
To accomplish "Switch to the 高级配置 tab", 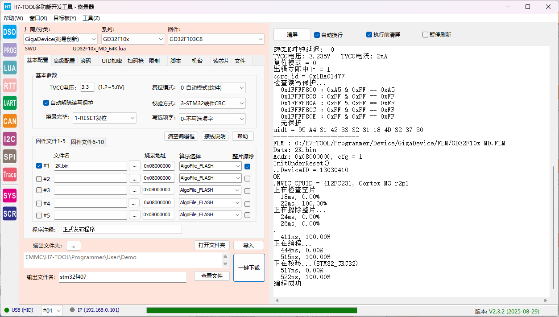I will point(64,61).
